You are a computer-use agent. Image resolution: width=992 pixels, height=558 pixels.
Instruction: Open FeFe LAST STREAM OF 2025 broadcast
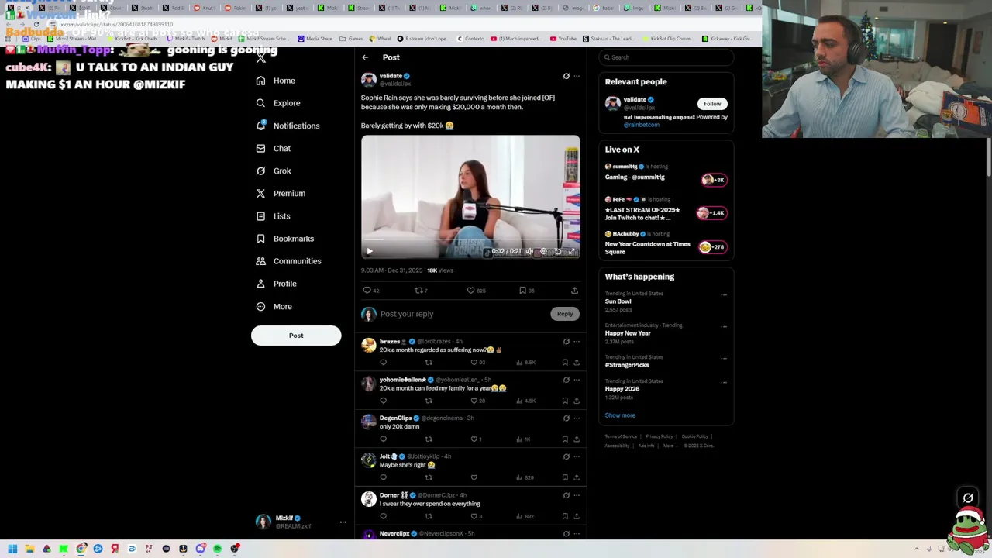coord(666,209)
